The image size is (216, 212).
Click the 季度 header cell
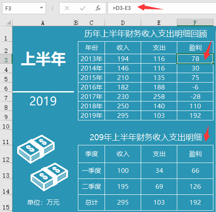(92, 154)
